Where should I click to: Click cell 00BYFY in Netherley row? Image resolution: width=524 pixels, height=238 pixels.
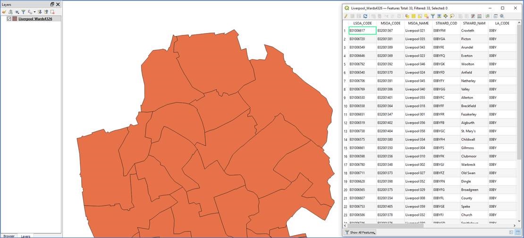[446, 81]
